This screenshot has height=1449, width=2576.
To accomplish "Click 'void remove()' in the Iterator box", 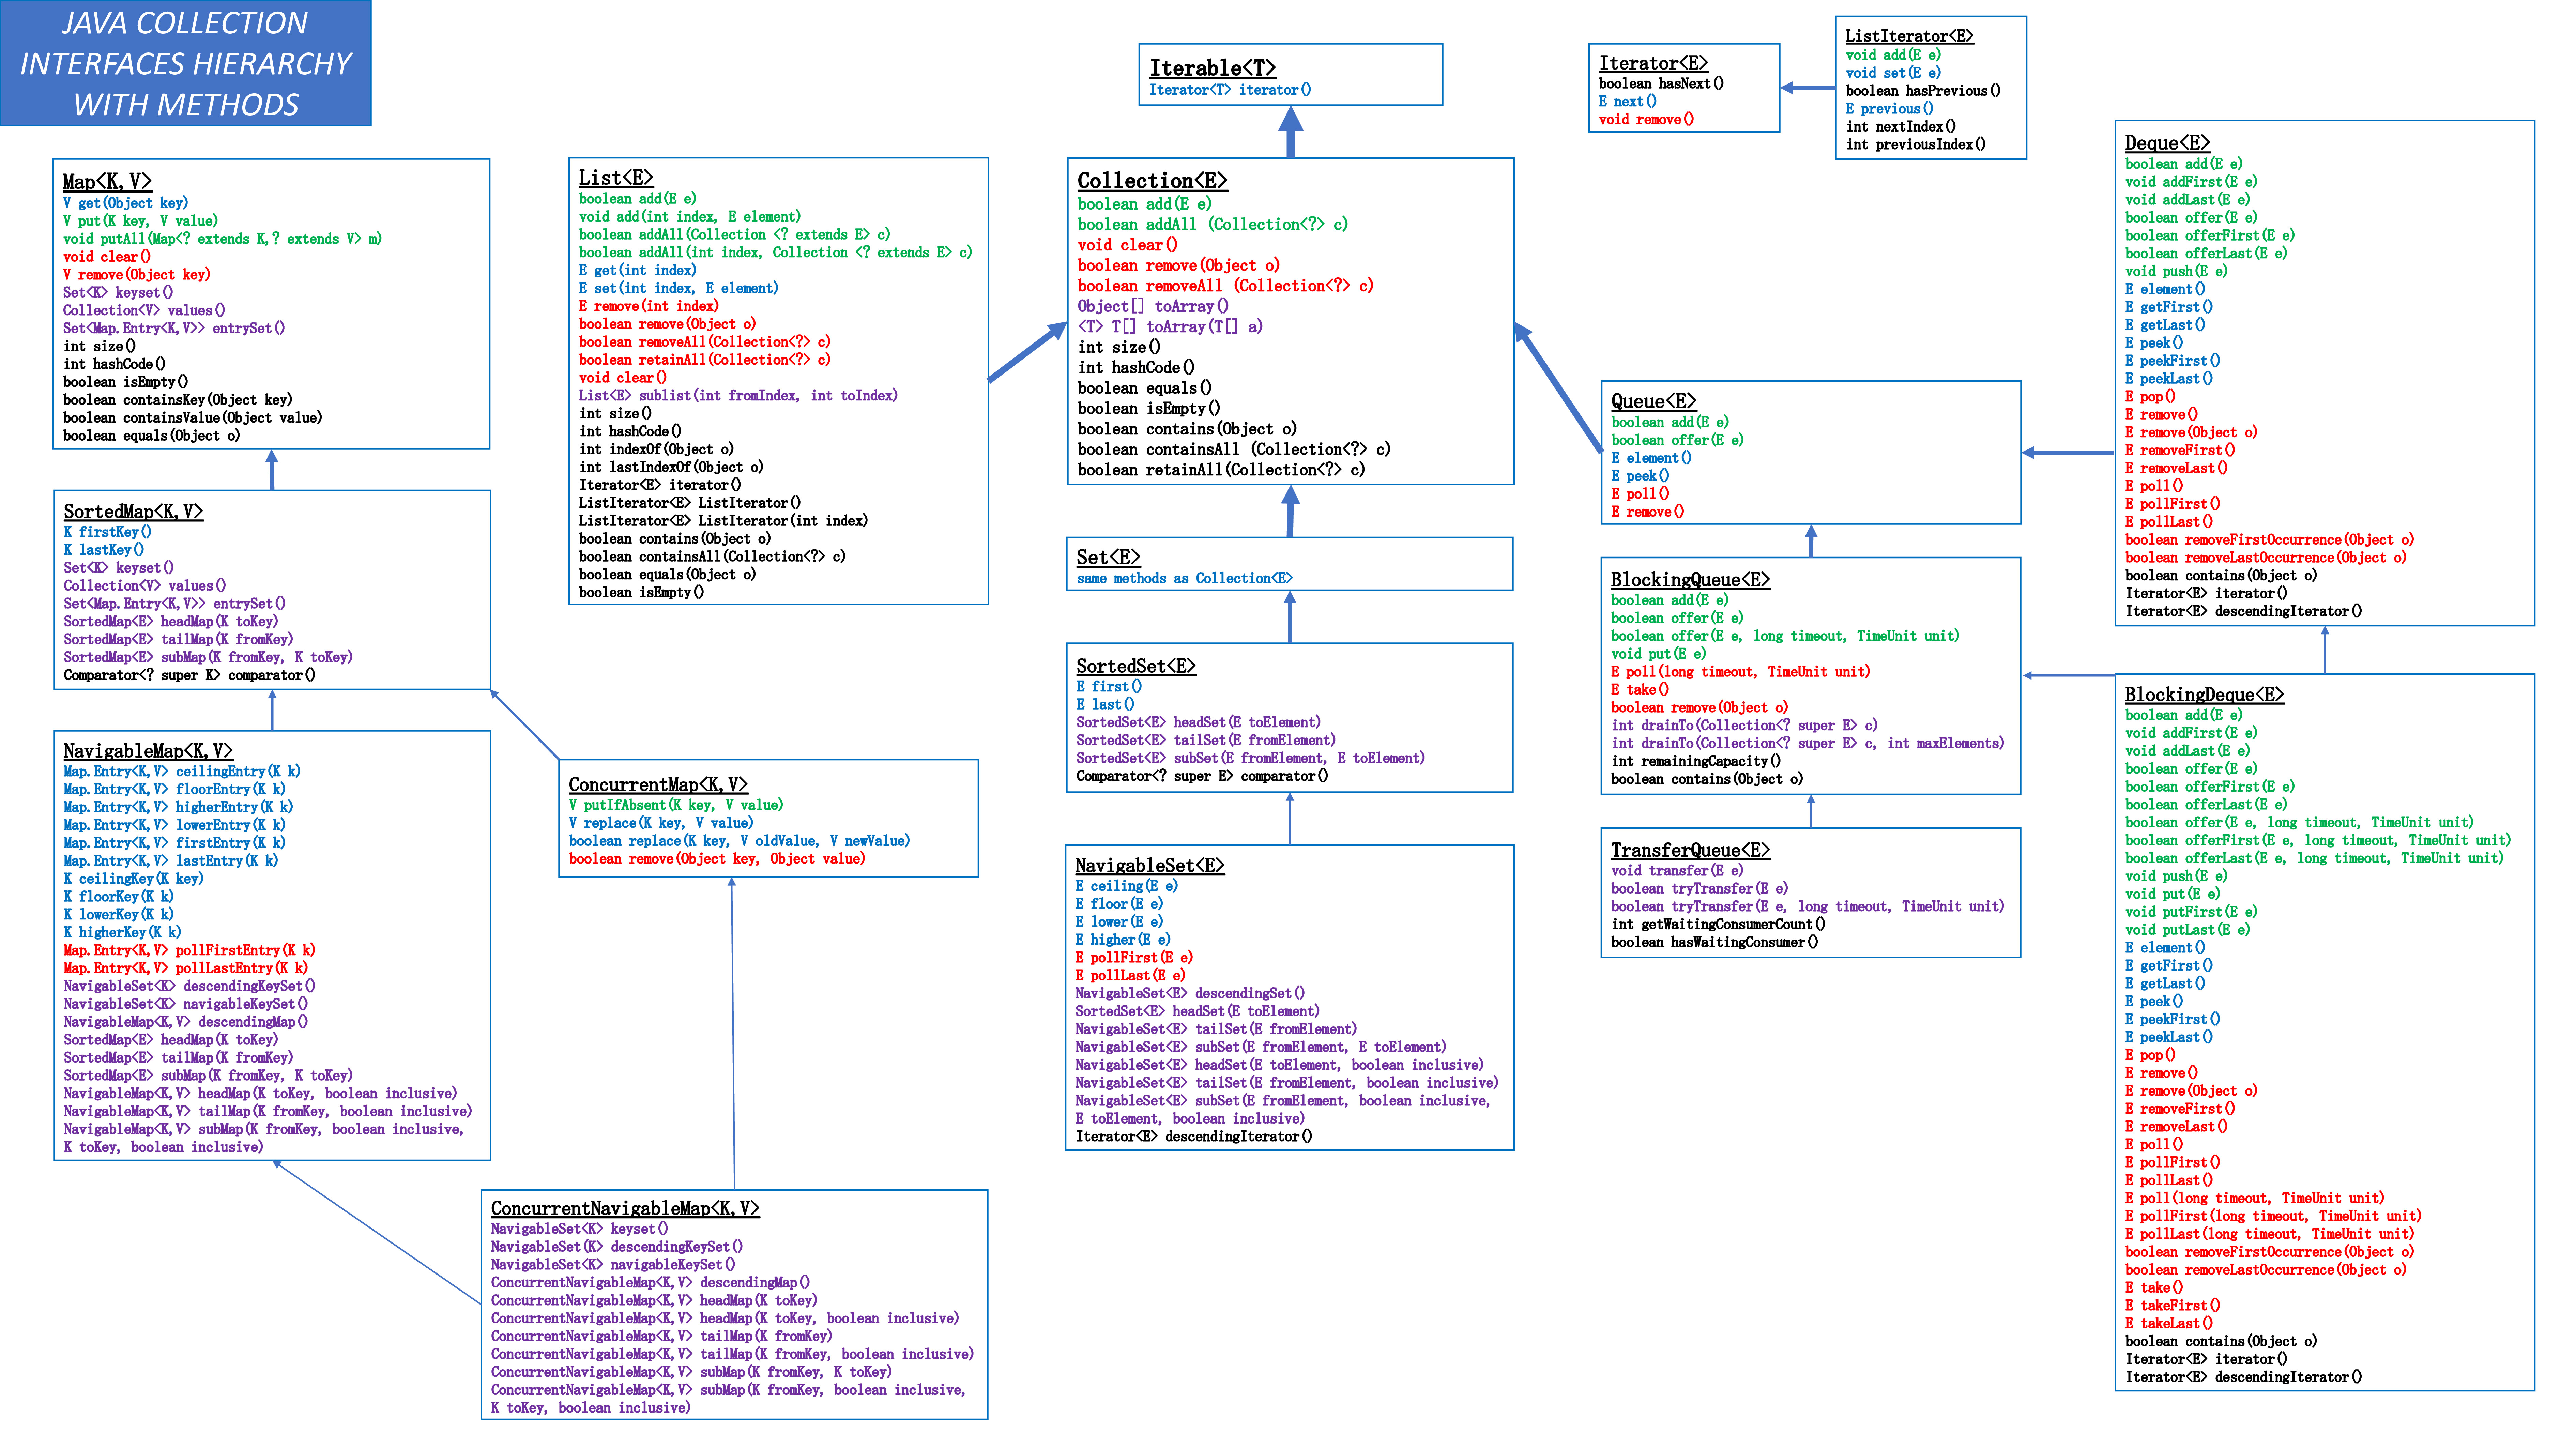I will click(x=1646, y=120).
